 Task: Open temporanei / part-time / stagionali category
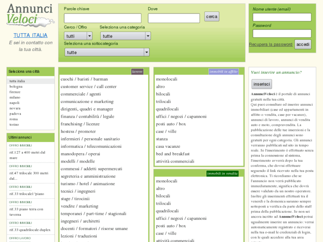pyautogui.click(x=93, y=214)
